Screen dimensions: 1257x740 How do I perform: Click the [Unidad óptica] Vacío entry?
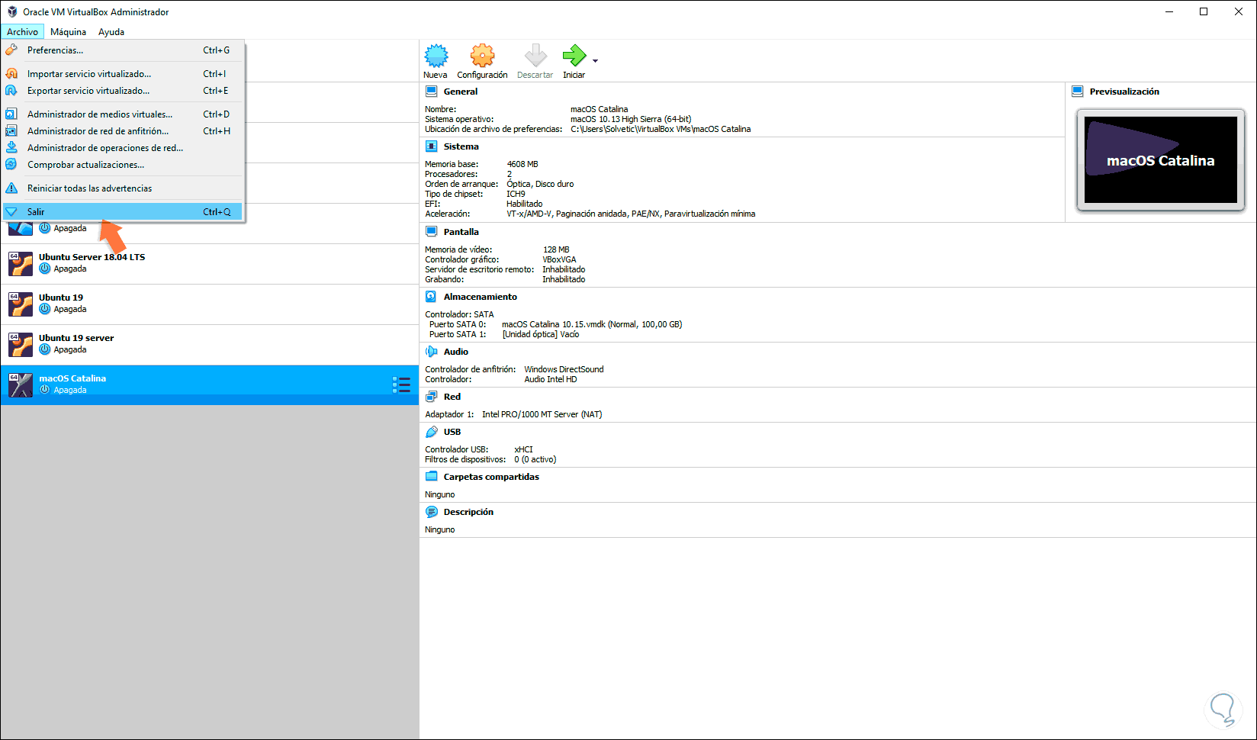tap(541, 334)
